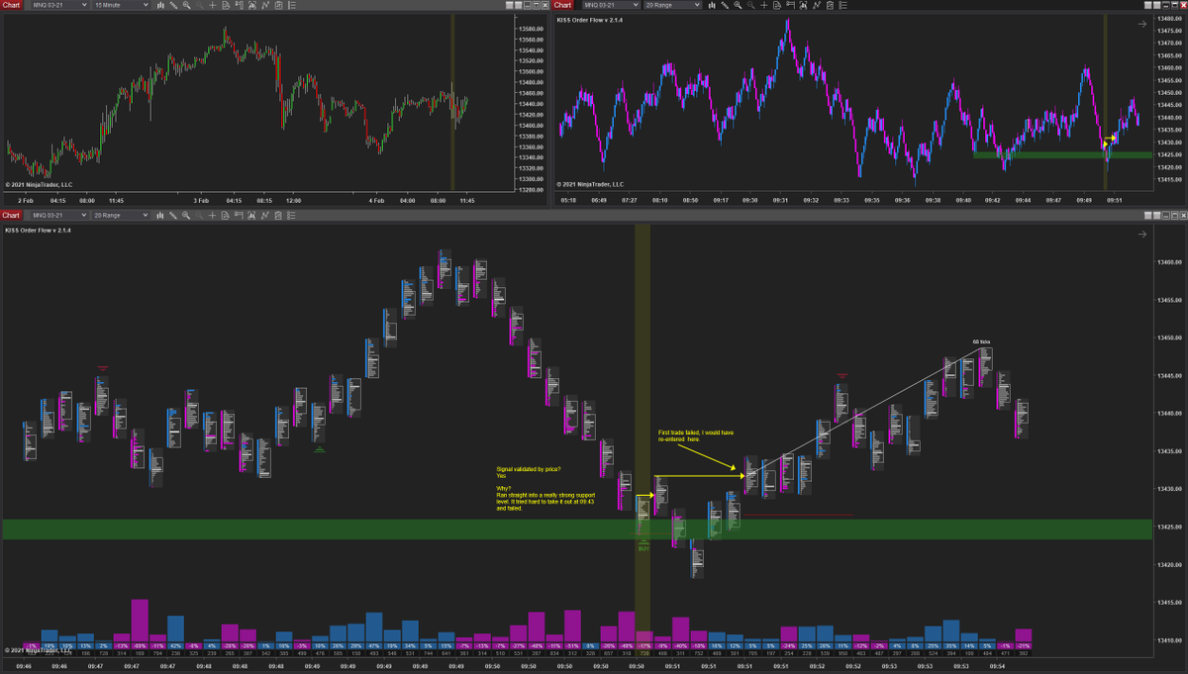Screen dimensions: 1188x674
Task: Open Indicators in the bottom chart toolbar
Action: pyautogui.click(x=265, y=215)
